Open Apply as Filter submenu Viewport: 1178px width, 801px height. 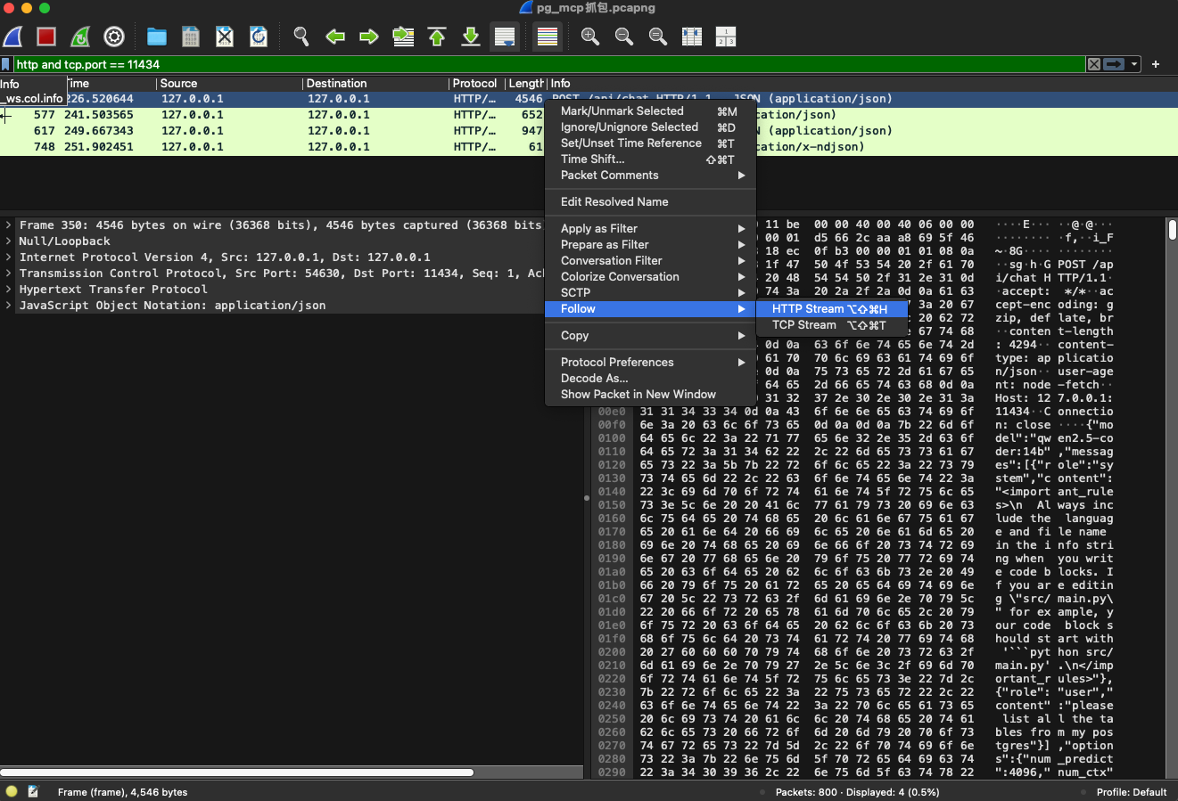[650, 229]
